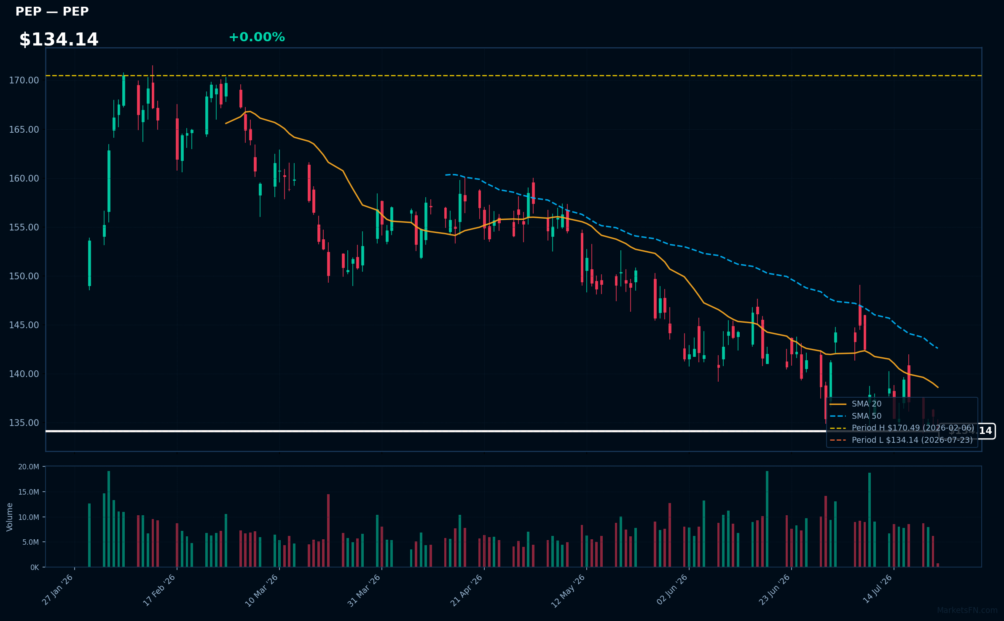Click the 20.0M volume axis label
The image size is (1004, 621).
click(29, 467)
